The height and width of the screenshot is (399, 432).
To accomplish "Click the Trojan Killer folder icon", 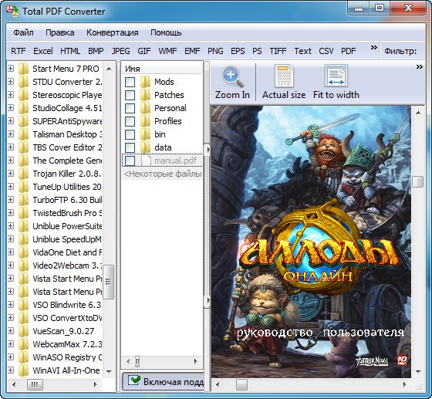I will (23, 174).
